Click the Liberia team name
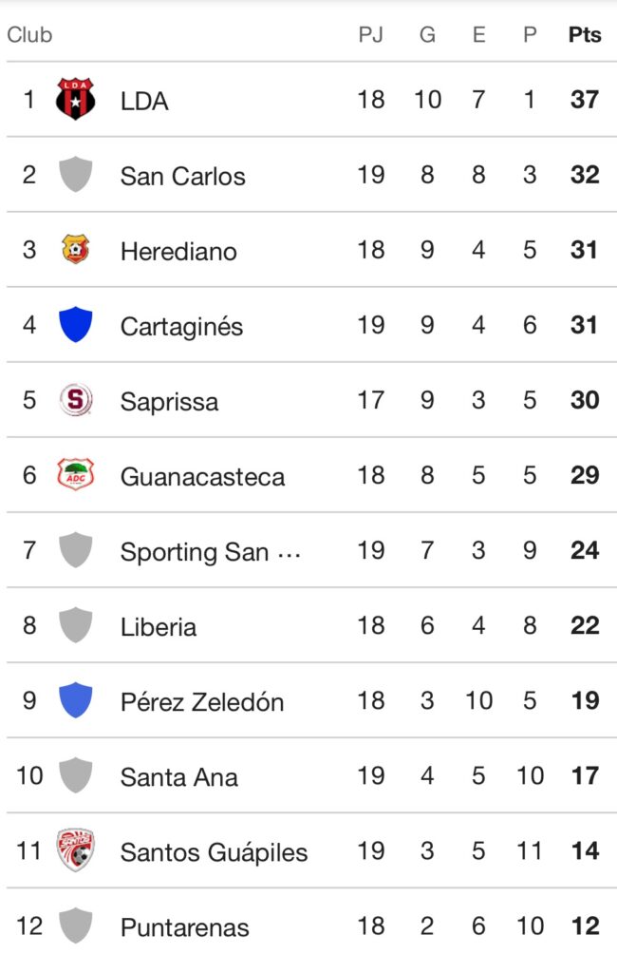 pos(159,626)
